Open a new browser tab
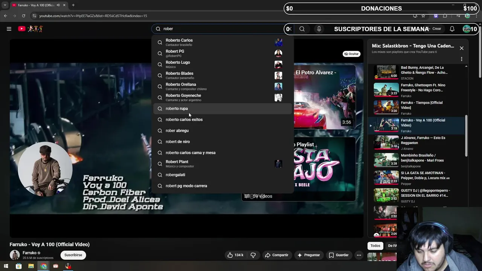The height and width of the screenshot is (271, 482). [73, 5]
